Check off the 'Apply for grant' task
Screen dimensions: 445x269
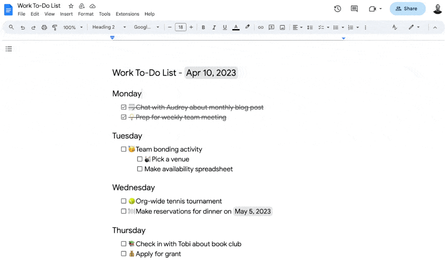tap(123, 254)
